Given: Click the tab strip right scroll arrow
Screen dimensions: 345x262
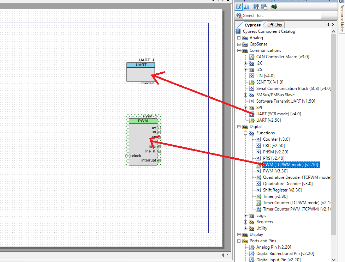Looking at the screenshot, I should tap(333, 25).
